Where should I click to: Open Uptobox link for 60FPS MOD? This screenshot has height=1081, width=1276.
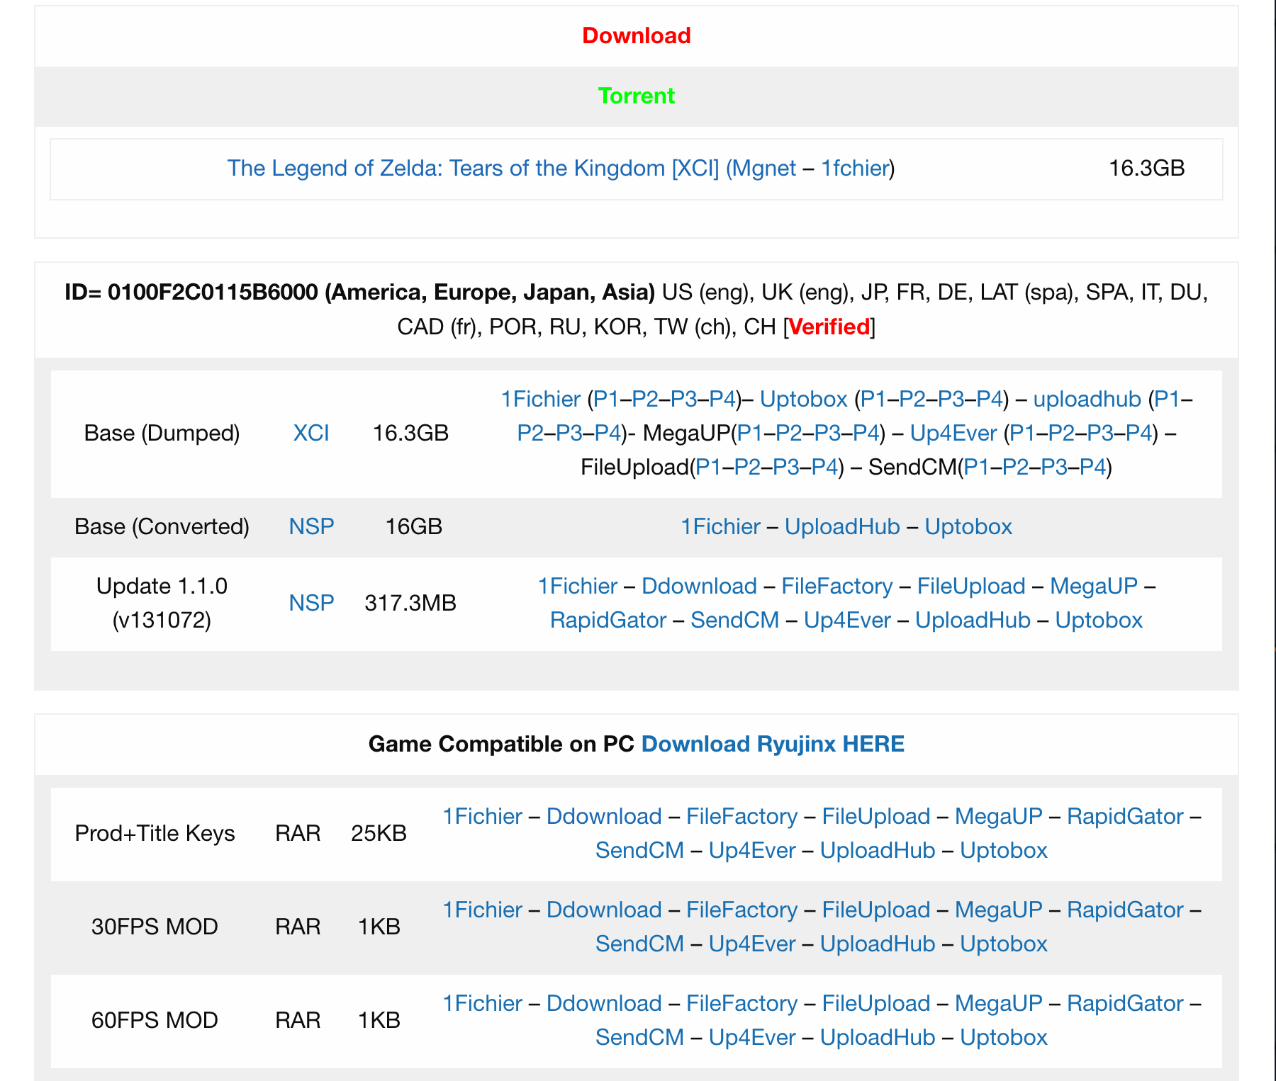1004,1037
